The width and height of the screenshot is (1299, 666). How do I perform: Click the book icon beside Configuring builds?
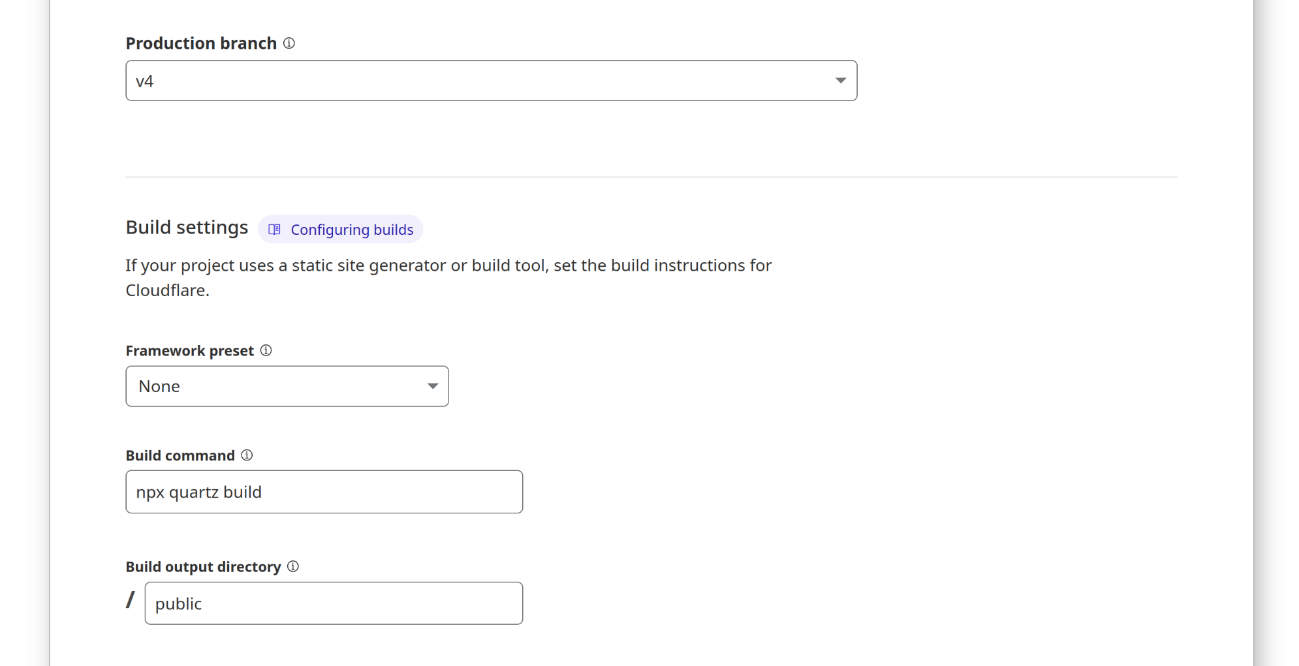(x=275, y=230)
